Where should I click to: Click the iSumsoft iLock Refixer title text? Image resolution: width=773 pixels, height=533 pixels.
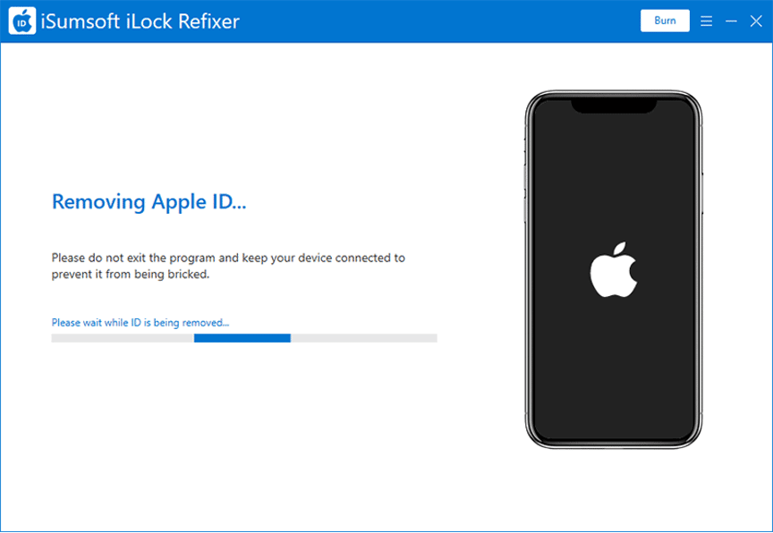coord(140,21)
